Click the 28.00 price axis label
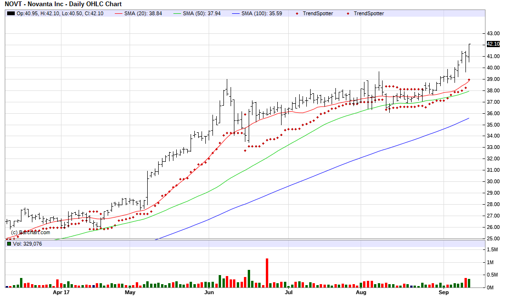 coord(493,204)
